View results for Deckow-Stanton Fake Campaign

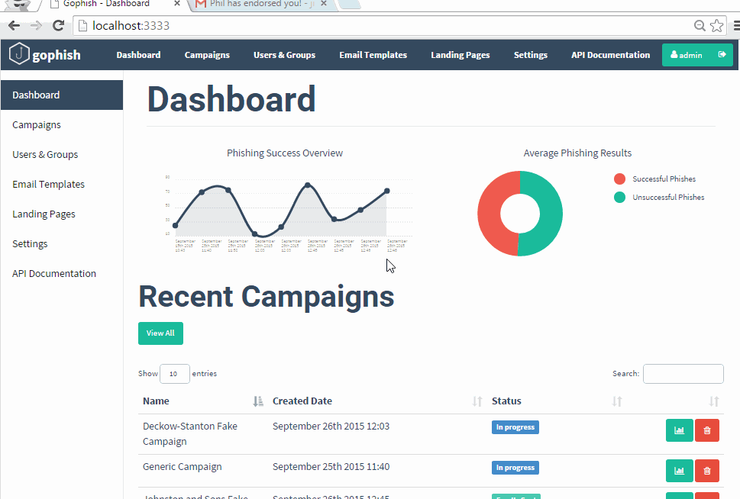679,430
